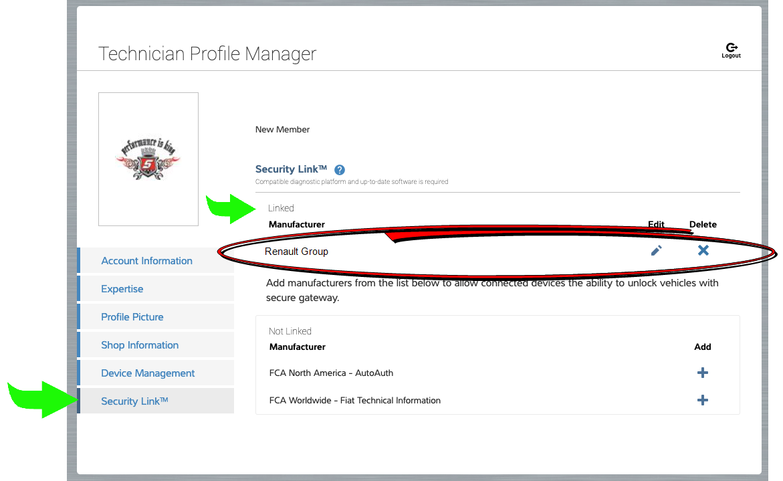
Task: Open the Security Link help question mark
Action: [x=340, y=170]
